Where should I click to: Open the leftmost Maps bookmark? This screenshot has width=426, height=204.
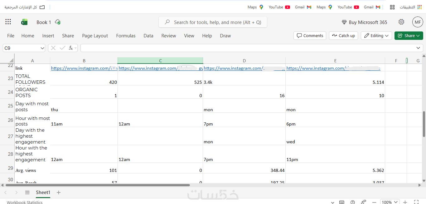click(x=255, y=7)
